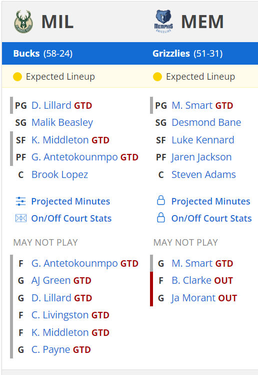Click the Bucks team name in blue header
258x375 pixels.
[x=26, y=53]
